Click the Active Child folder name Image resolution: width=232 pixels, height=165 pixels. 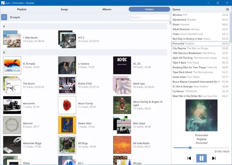point(85,84)
